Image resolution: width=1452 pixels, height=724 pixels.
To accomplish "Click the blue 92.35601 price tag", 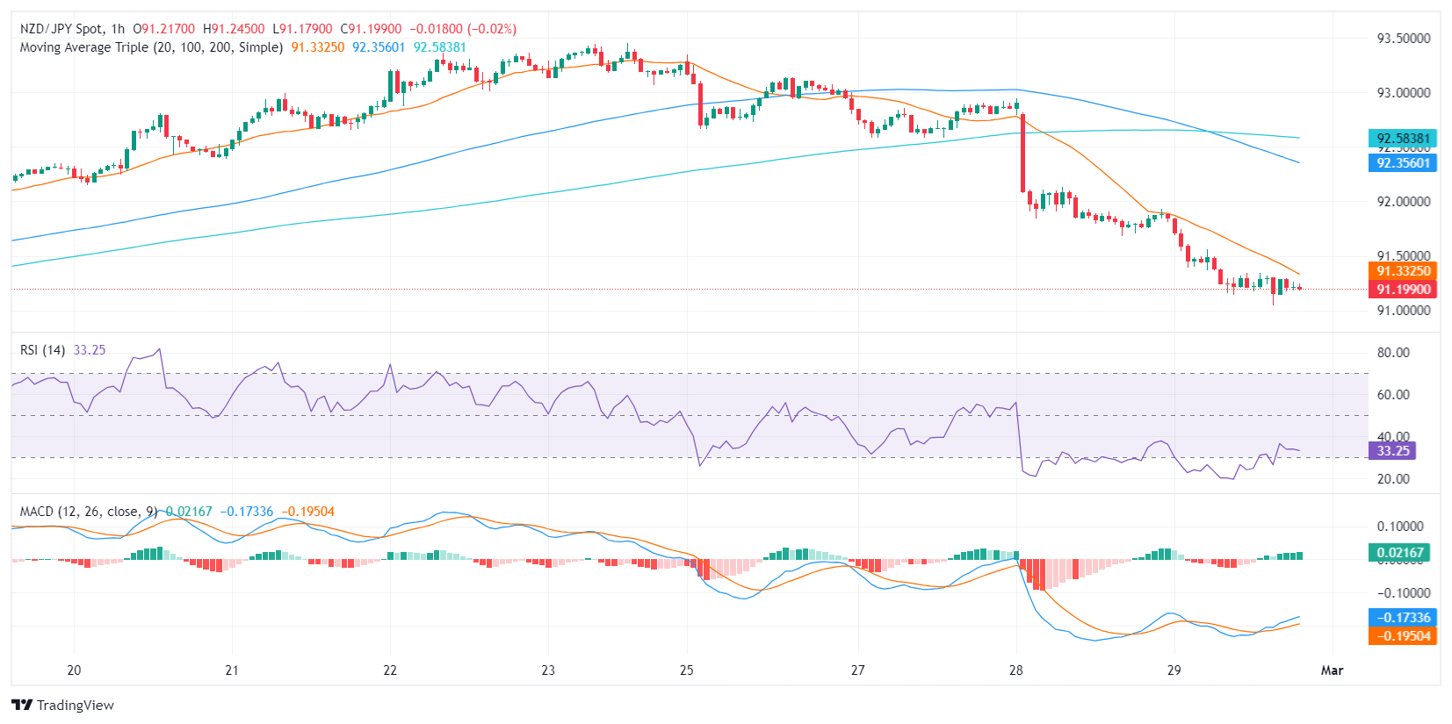I will tap(1403, 162).
